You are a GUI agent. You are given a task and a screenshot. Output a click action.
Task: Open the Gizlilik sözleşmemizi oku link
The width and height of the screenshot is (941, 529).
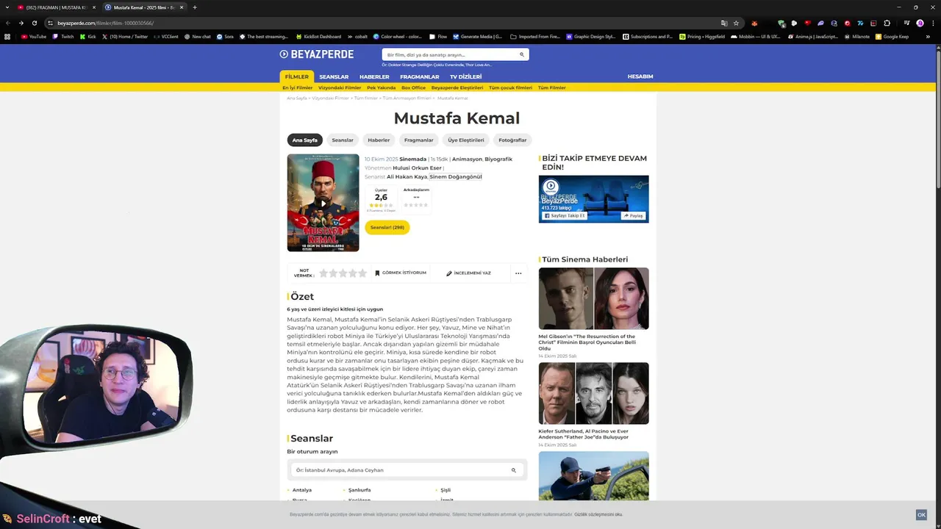tap(598, 514)
